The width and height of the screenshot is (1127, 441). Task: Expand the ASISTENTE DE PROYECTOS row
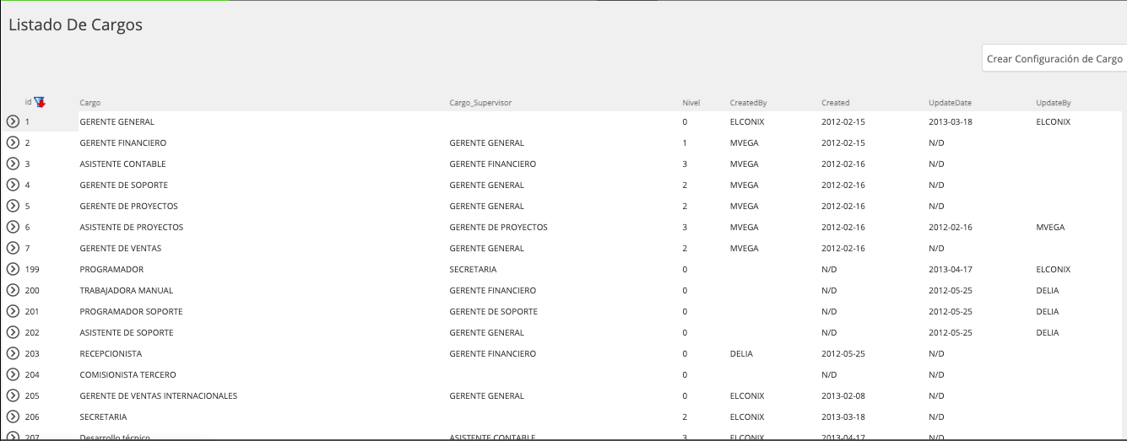(13, 227)
